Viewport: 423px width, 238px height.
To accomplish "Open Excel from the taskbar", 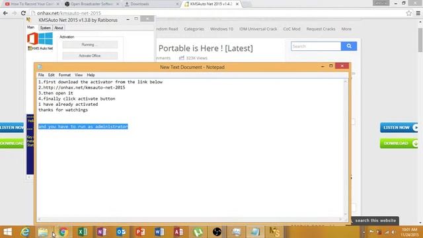I will [x=83, y=232].
